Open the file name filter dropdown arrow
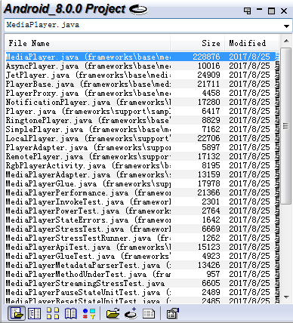 pos(286,26)
